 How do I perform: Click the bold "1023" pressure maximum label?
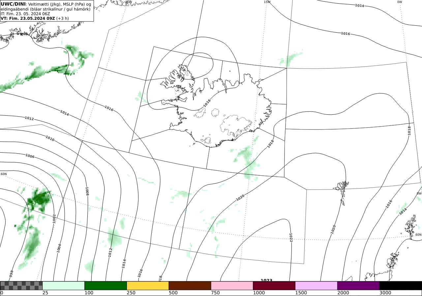coord(266,280)
